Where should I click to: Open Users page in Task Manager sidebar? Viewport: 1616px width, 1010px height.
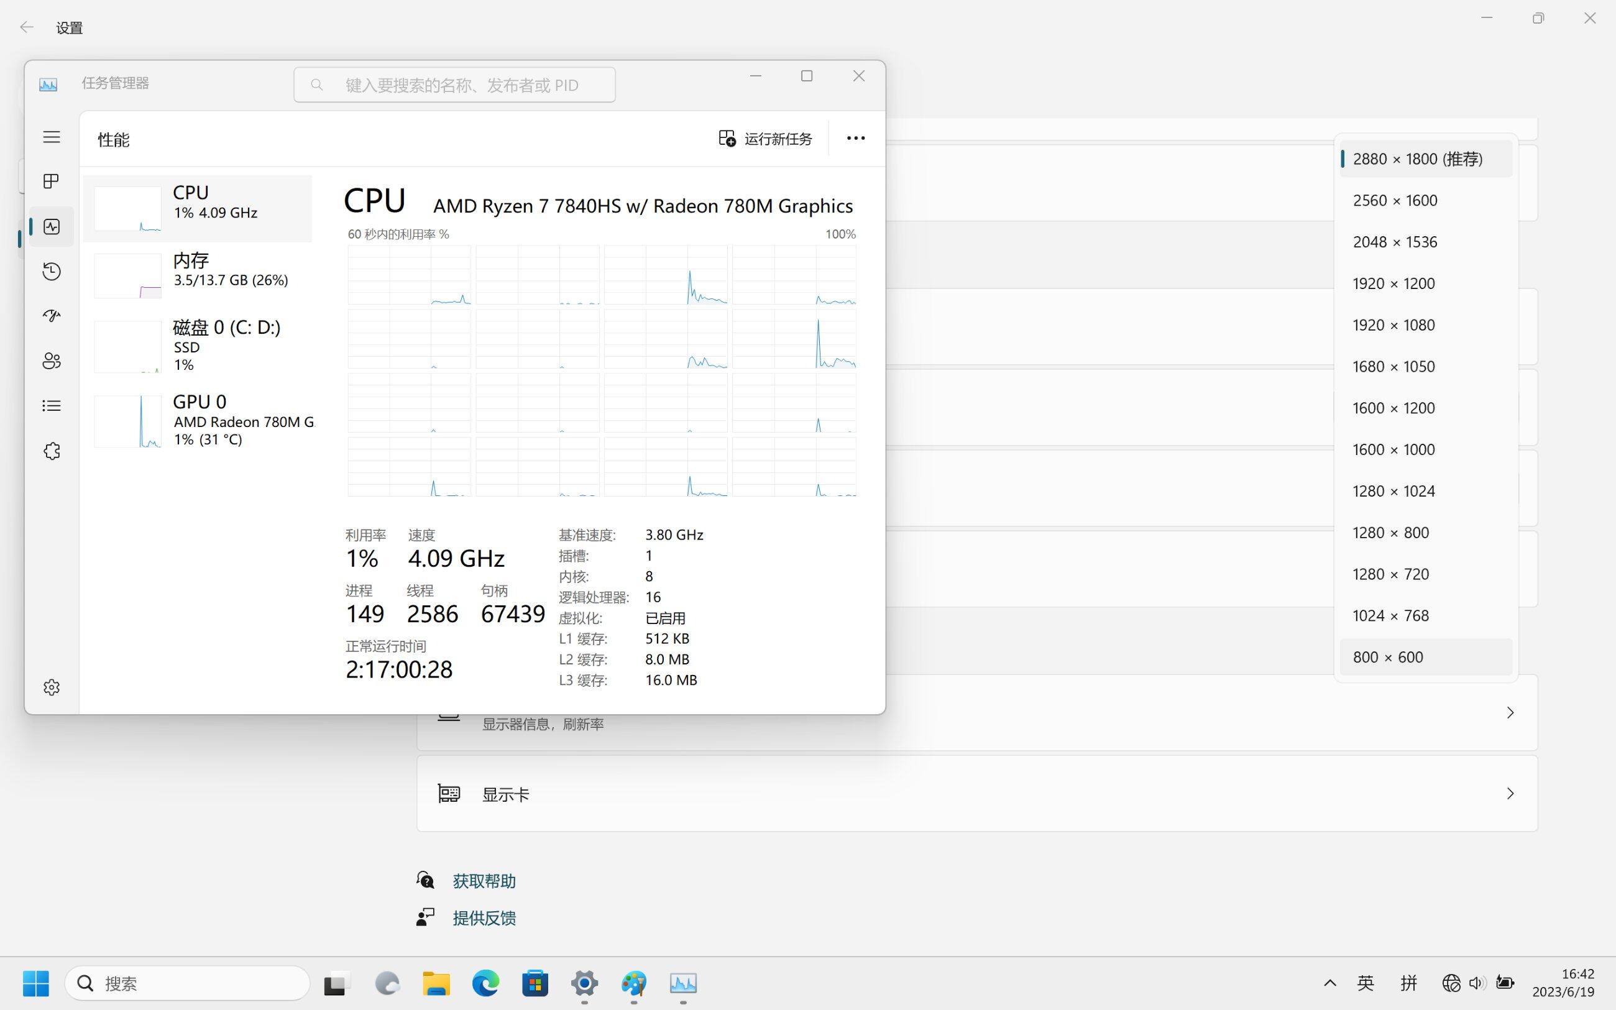(52, 360)
